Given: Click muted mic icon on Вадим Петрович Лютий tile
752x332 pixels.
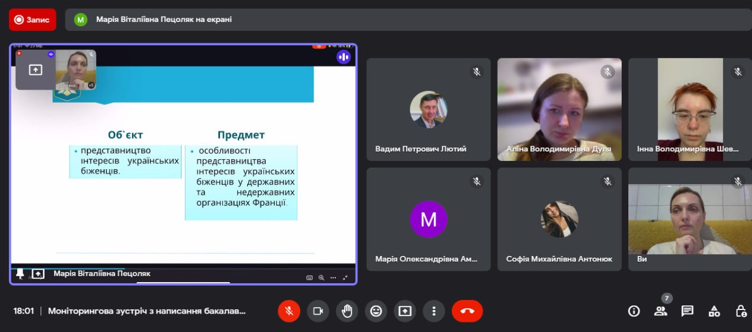Looking at the screenshot, I should pyautogui.click(x=477, y=72).
